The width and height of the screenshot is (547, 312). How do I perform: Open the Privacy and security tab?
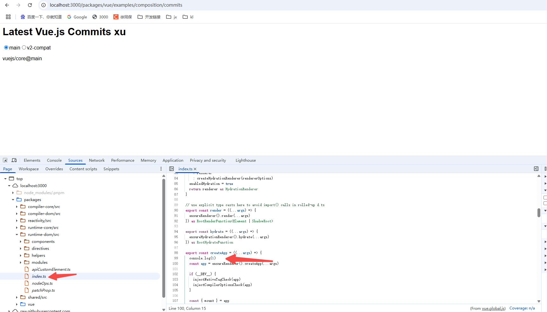208,160
